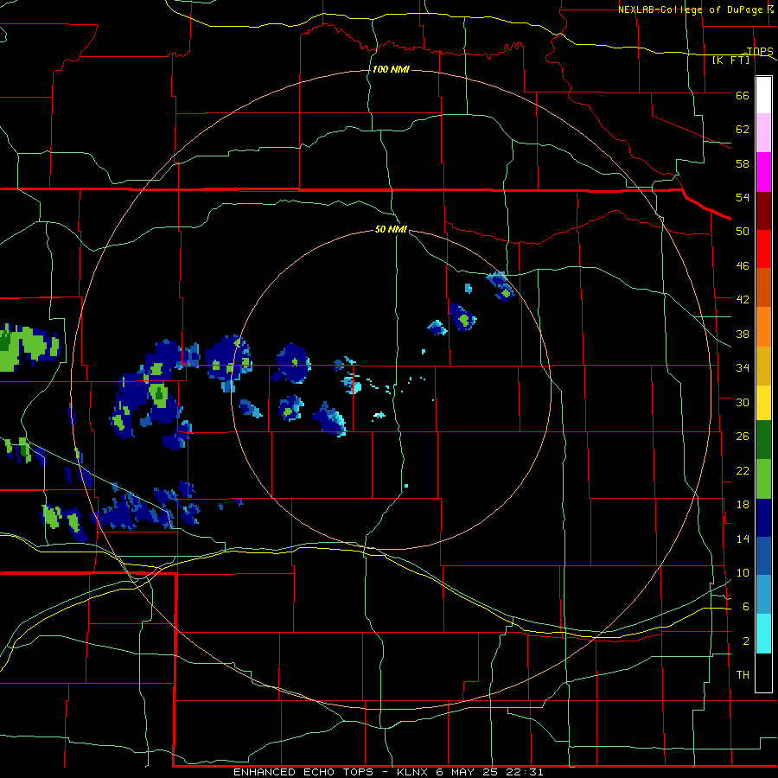Select the magenta legend swatch
Screen dimensions: 778x778
tap(763, 172)
